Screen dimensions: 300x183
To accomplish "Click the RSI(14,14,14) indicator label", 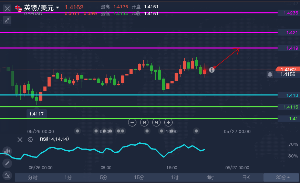I will pyautogui.click(x=54, y=139).
